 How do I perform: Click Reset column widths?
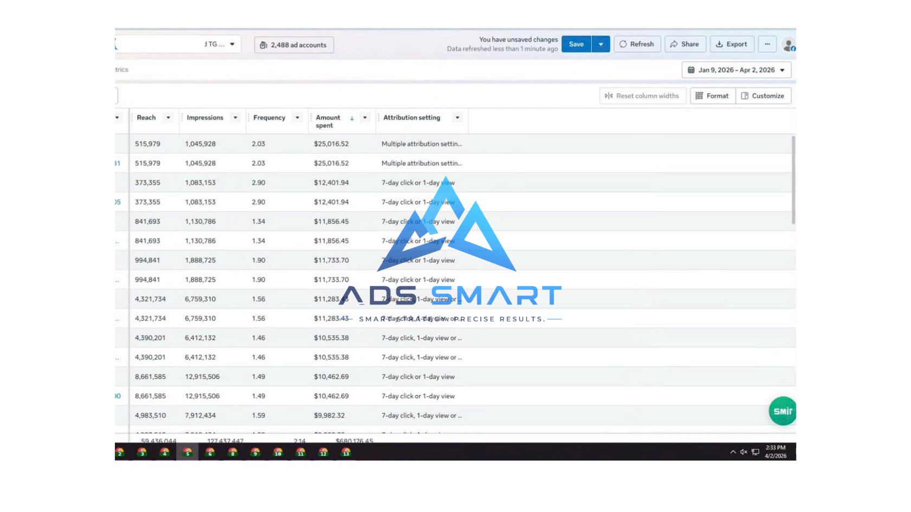[x=643, y=96]
